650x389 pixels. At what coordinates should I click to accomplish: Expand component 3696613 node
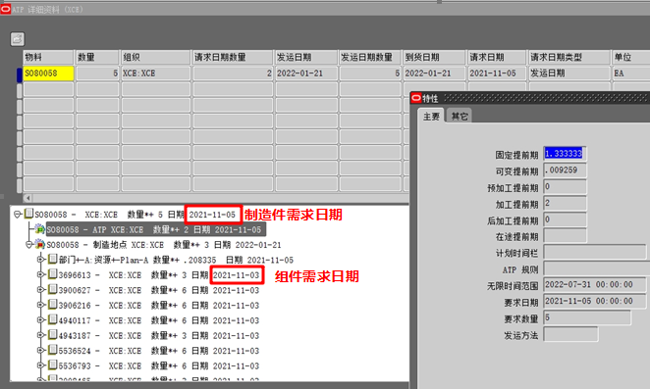pos(40,274)
